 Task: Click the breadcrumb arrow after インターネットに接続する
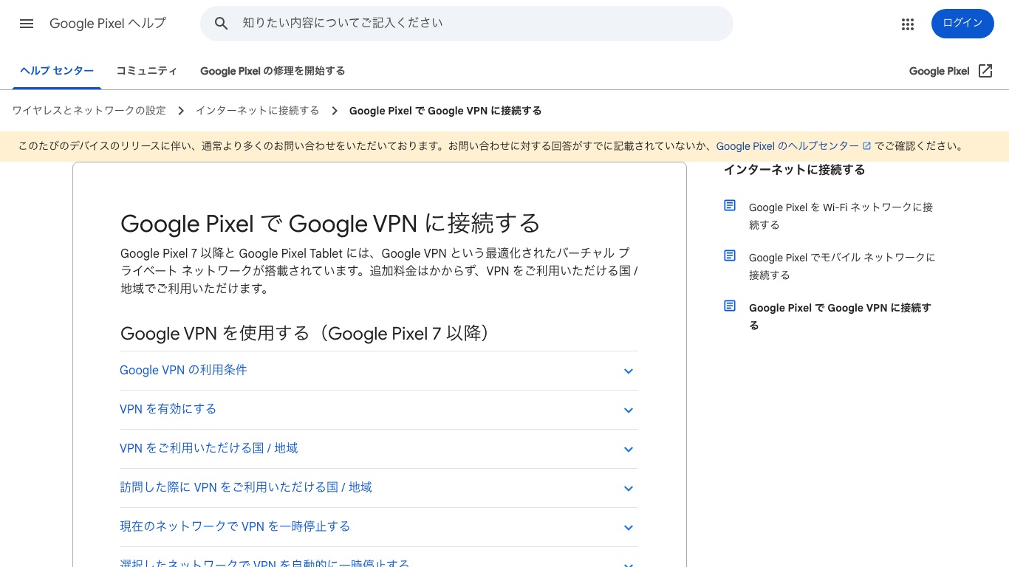(335, 111)
